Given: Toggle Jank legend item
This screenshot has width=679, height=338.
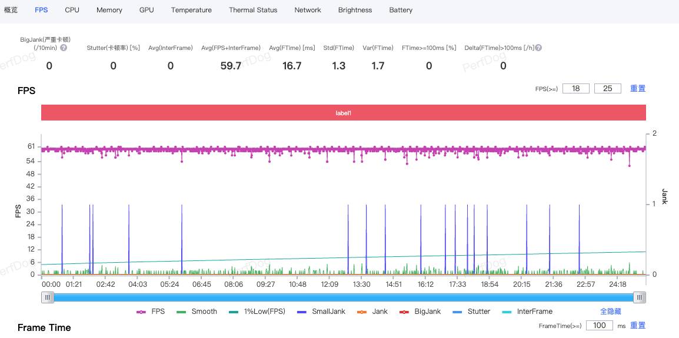Looking at the screenshot, I should pyautogui.click(x=373, y=312).
